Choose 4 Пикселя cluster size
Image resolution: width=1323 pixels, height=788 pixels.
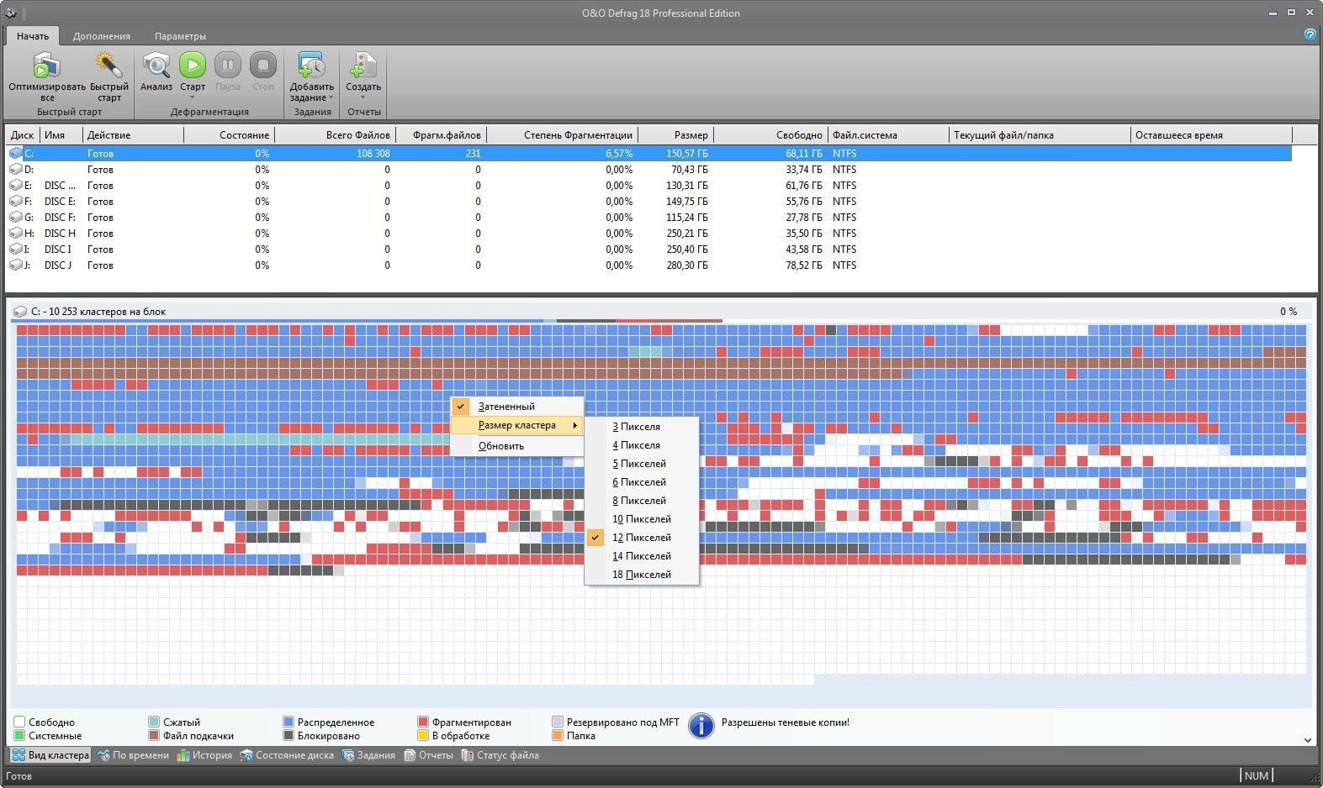click(x=642, y=445)
